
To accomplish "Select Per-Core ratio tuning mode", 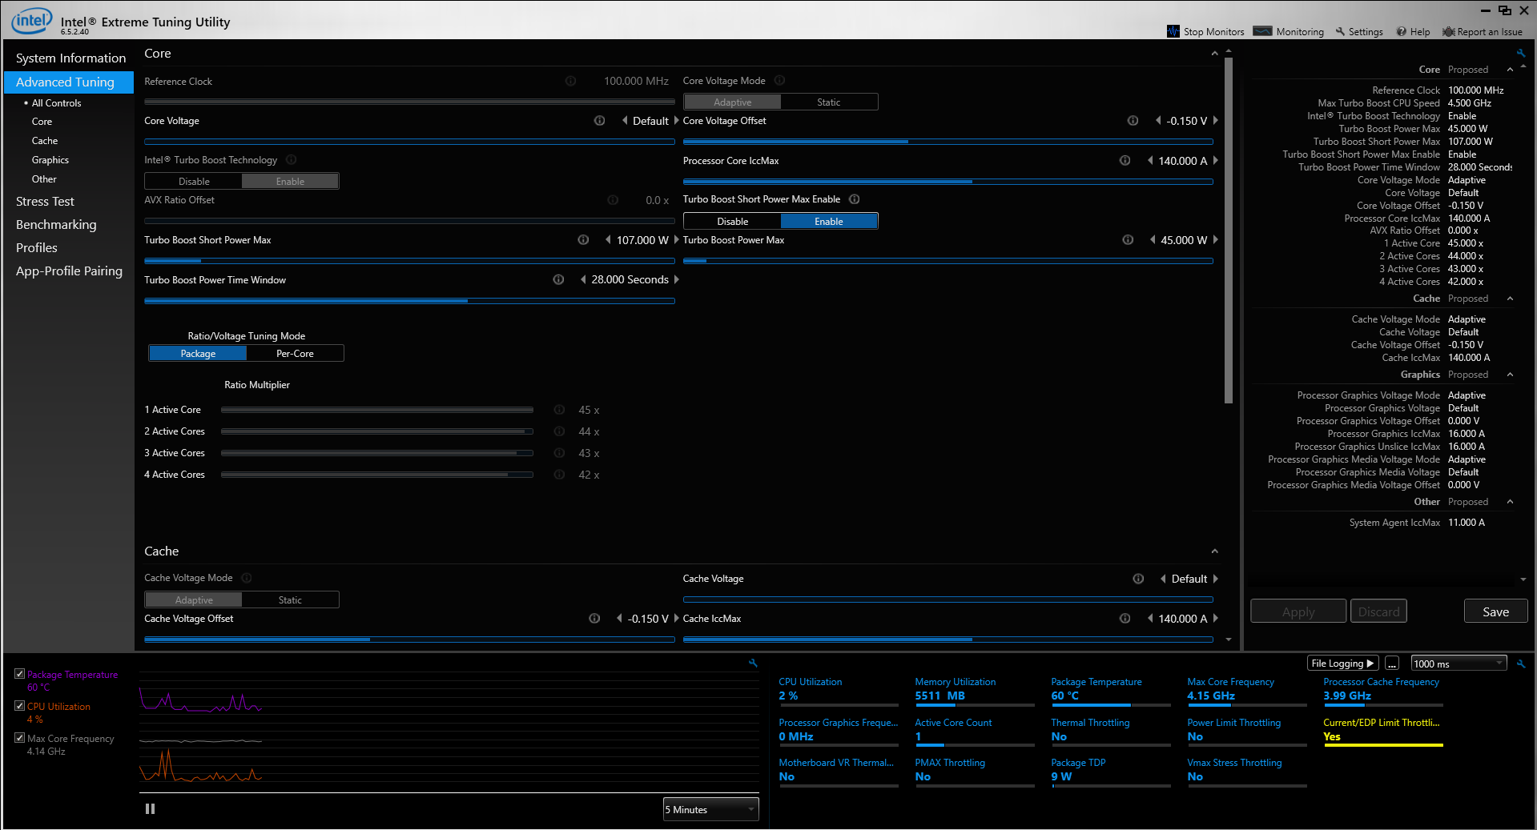I will [x=295, y=354].
